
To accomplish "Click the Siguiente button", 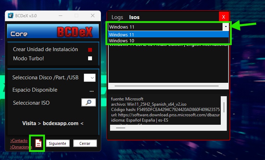I will (58, 143).
